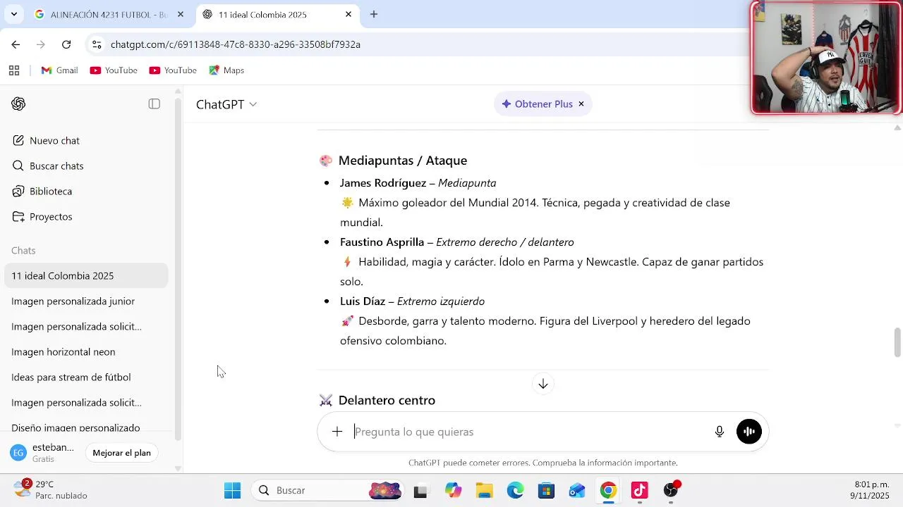
Task: Click the scroll-to-bottom arrow button
Action: 543,384
